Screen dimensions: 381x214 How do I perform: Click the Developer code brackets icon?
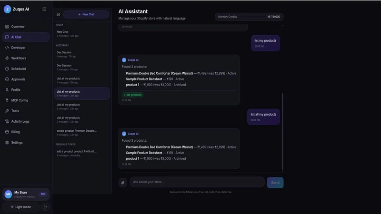(7, 48)
